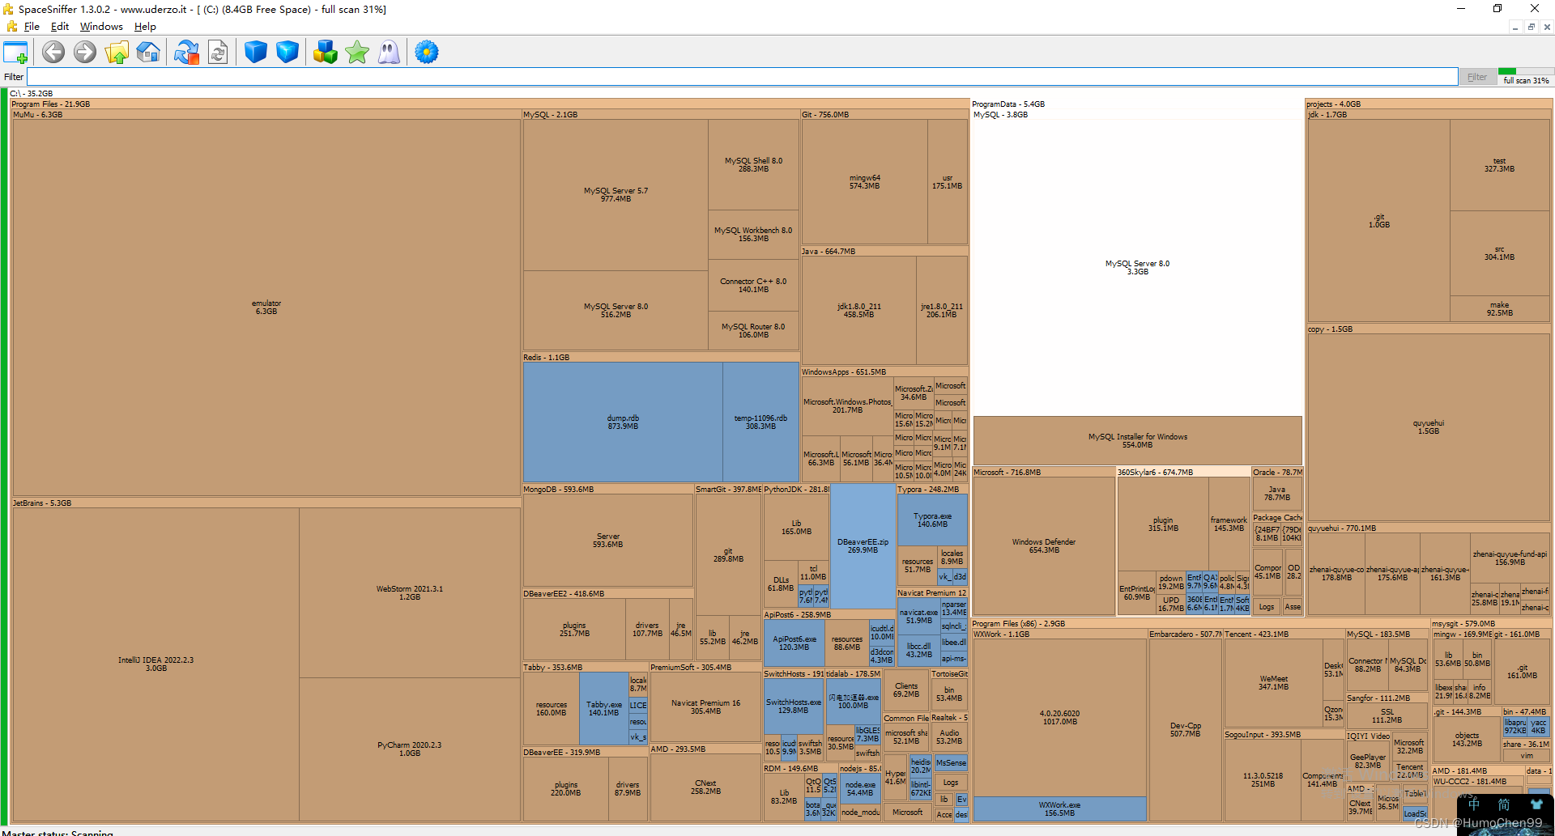Viewport: 1555px width, 836px height.
Task: Select the IntelliJ IDEA 2022.2.3 block
Action: (155, 664)
